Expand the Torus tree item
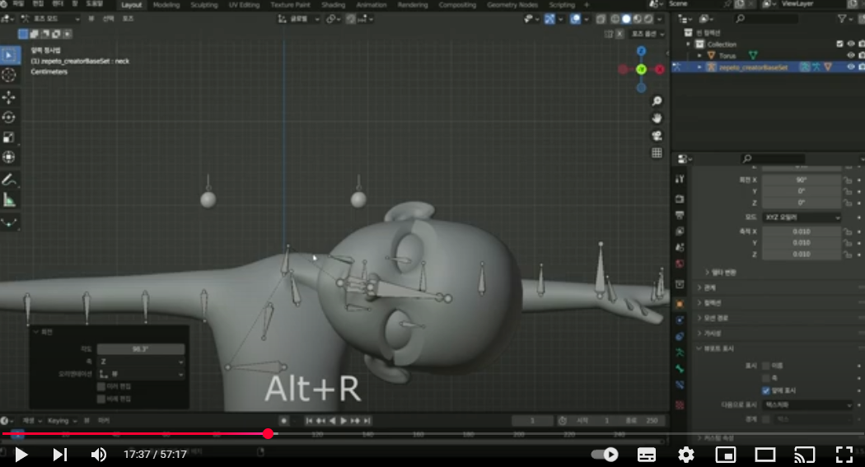 [x=699, y=56]
